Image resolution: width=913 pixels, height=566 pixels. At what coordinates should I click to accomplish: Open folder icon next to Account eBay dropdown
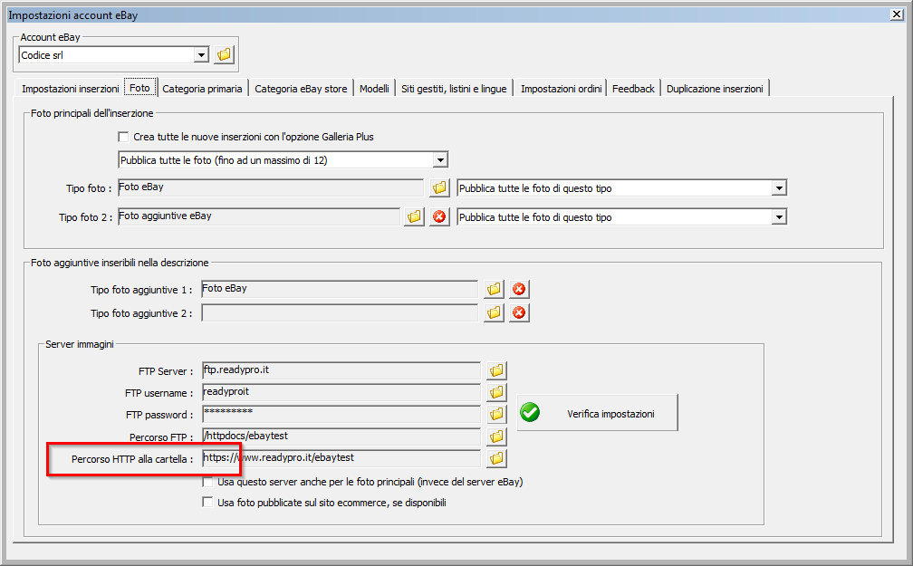224,54
